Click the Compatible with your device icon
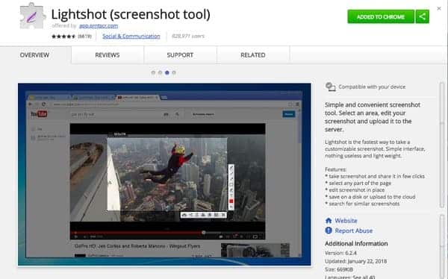 pos(330,87)
